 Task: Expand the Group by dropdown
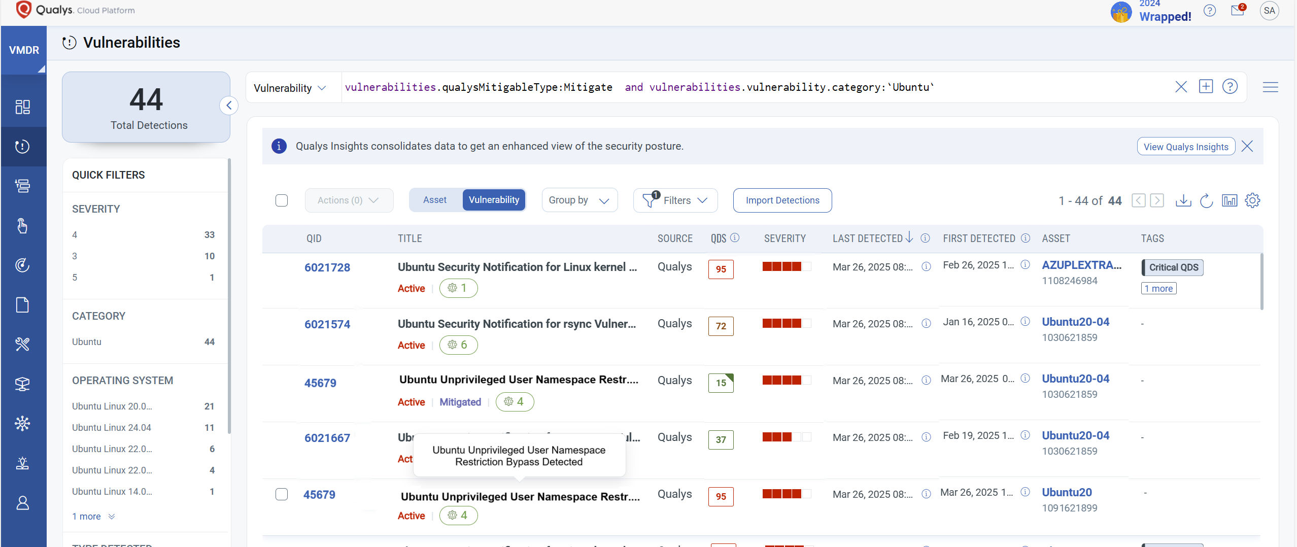[x=579, y=200]
